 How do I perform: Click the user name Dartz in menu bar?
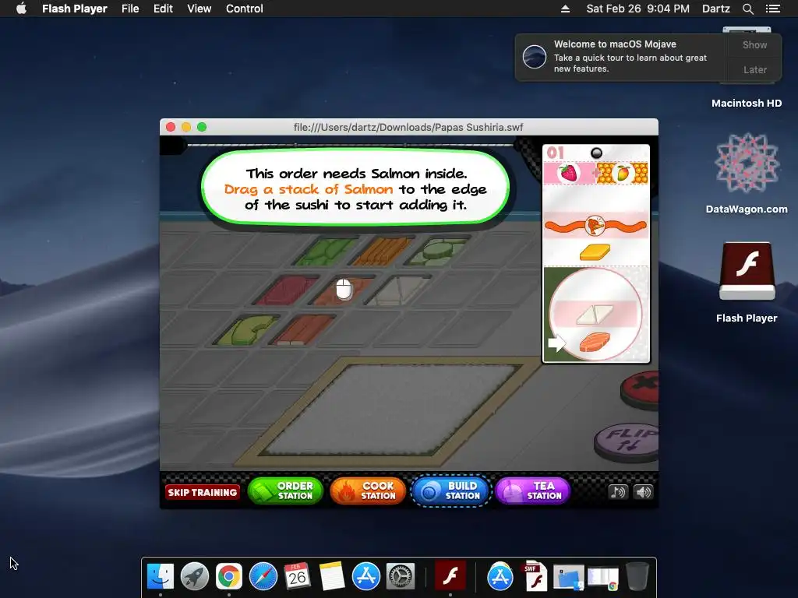[715, 9]
